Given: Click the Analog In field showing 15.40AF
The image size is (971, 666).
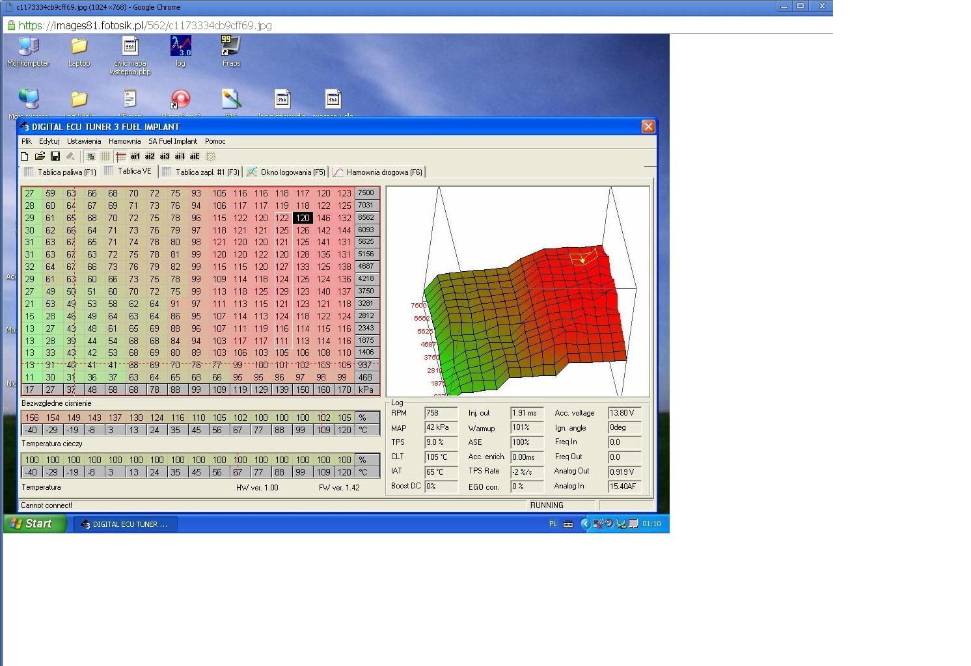Looking at the screenshot, I should (x=624, y=486).
